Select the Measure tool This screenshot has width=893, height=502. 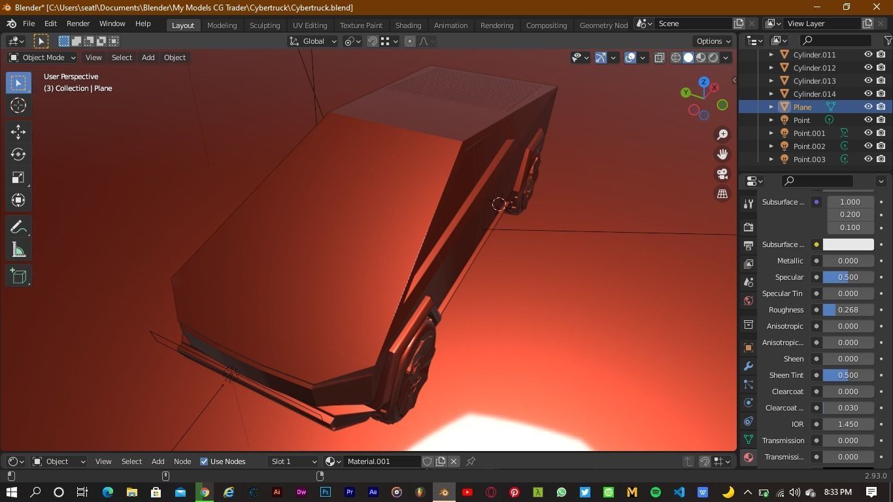tap(18, 250)
